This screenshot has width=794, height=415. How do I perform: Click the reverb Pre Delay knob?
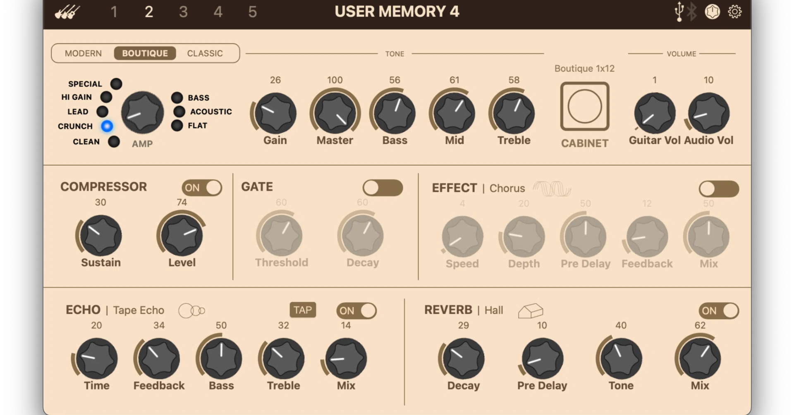coord(542,358)
